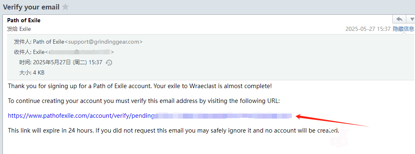415x154 pixels.
Task: Click the blurred recipient email address
Action: pos(80,52)
